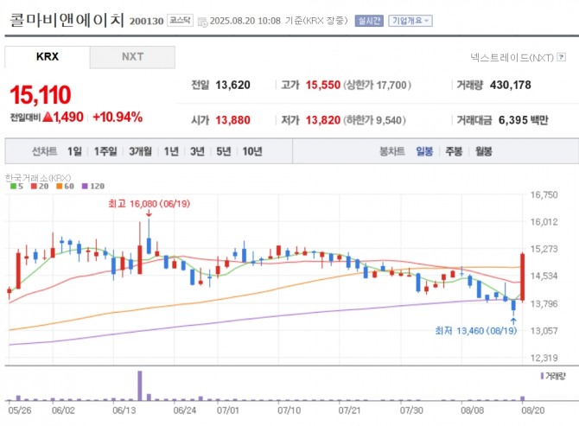The width and height of the screenshot is (579, 426).
Task: Click the 실시간 badge button
Action: coord(369,21)
